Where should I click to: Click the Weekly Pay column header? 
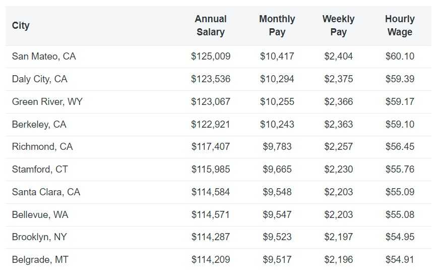(x=338, y=25)
